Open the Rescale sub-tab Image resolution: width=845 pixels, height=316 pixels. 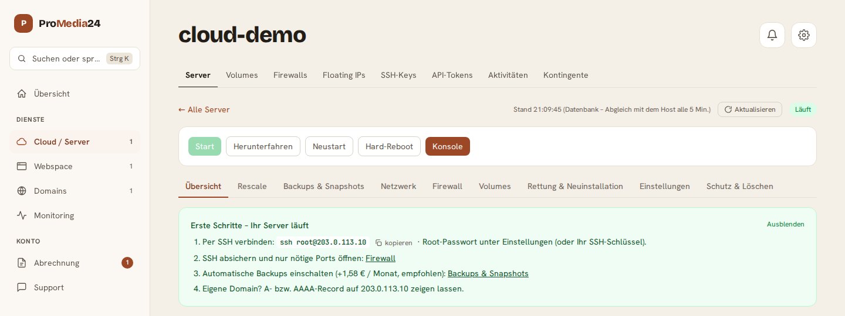click(252, 186)
